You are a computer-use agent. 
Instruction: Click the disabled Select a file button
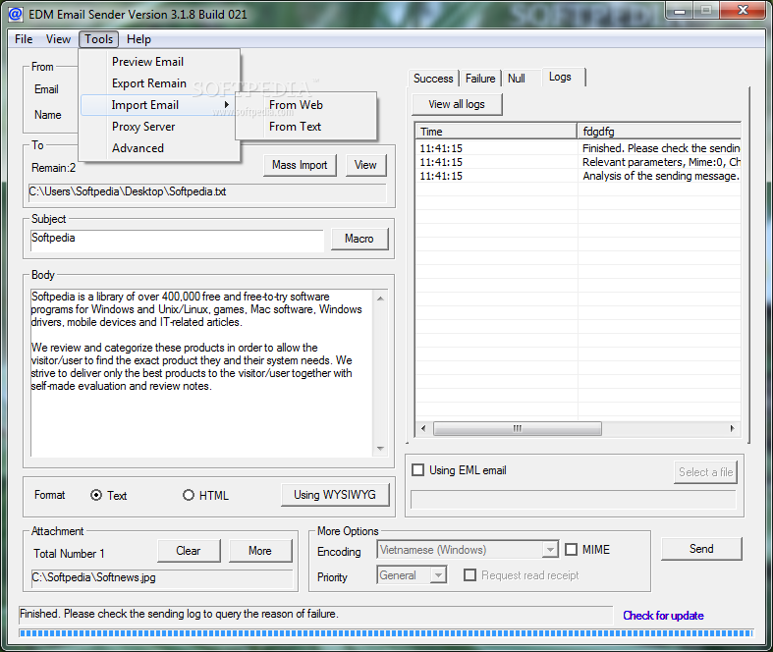pyautogui.click(x=705, y=472)
